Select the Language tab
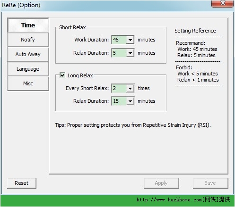Screen dimensions: 235x207 [28, 69]
